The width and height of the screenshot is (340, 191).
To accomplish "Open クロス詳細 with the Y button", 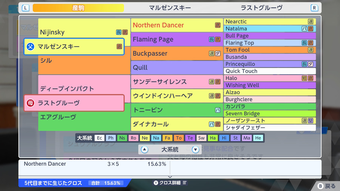I will click(170, 183).
